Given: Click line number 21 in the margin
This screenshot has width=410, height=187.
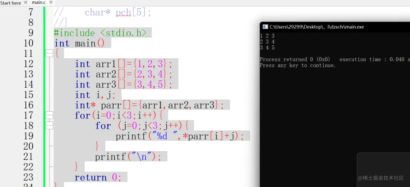Looking at the screenshot, I should click(x=28, y=156).
